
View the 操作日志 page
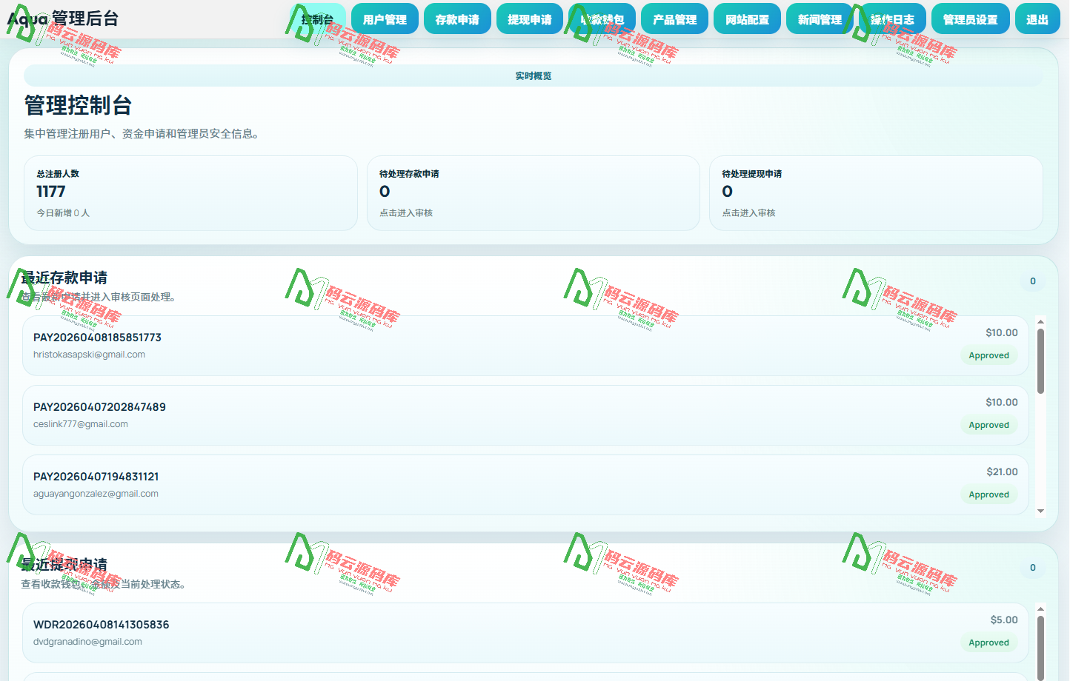[892, 19]
